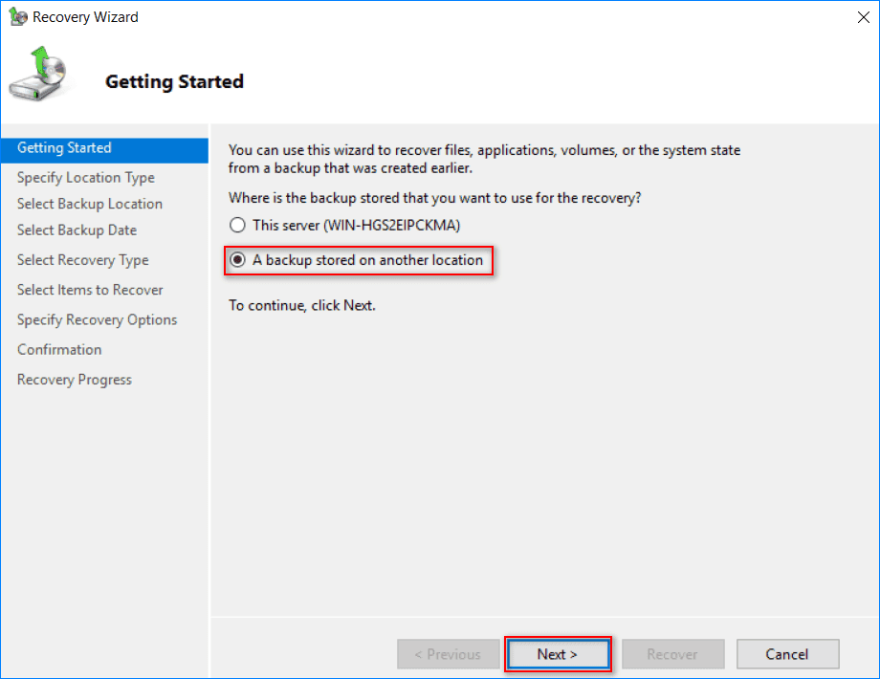Screen dimensions: 880x679
Task: Click the 'Getting Started' page heading
Action: pos(174,82)
